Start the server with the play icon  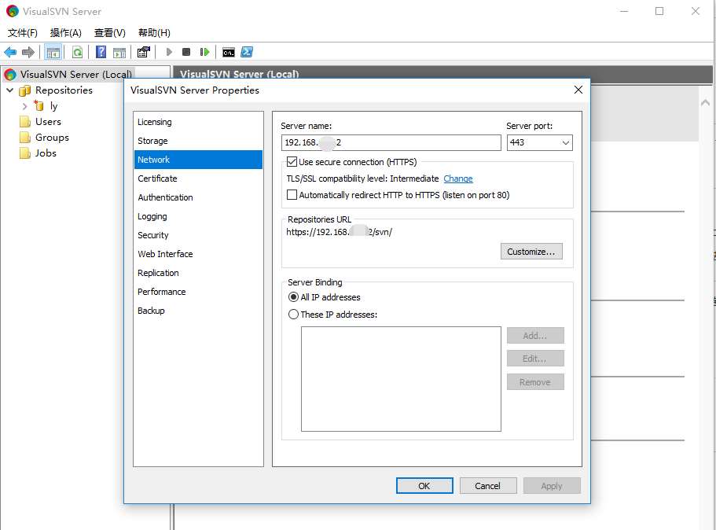click(x=169, y=52)
